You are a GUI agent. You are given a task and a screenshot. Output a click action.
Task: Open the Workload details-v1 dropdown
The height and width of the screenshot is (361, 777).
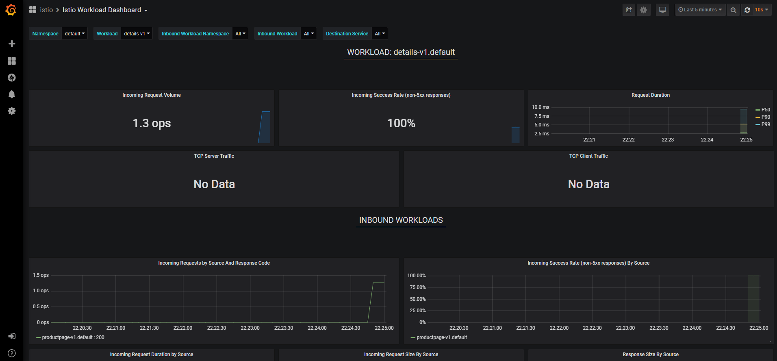pos(137,34)
